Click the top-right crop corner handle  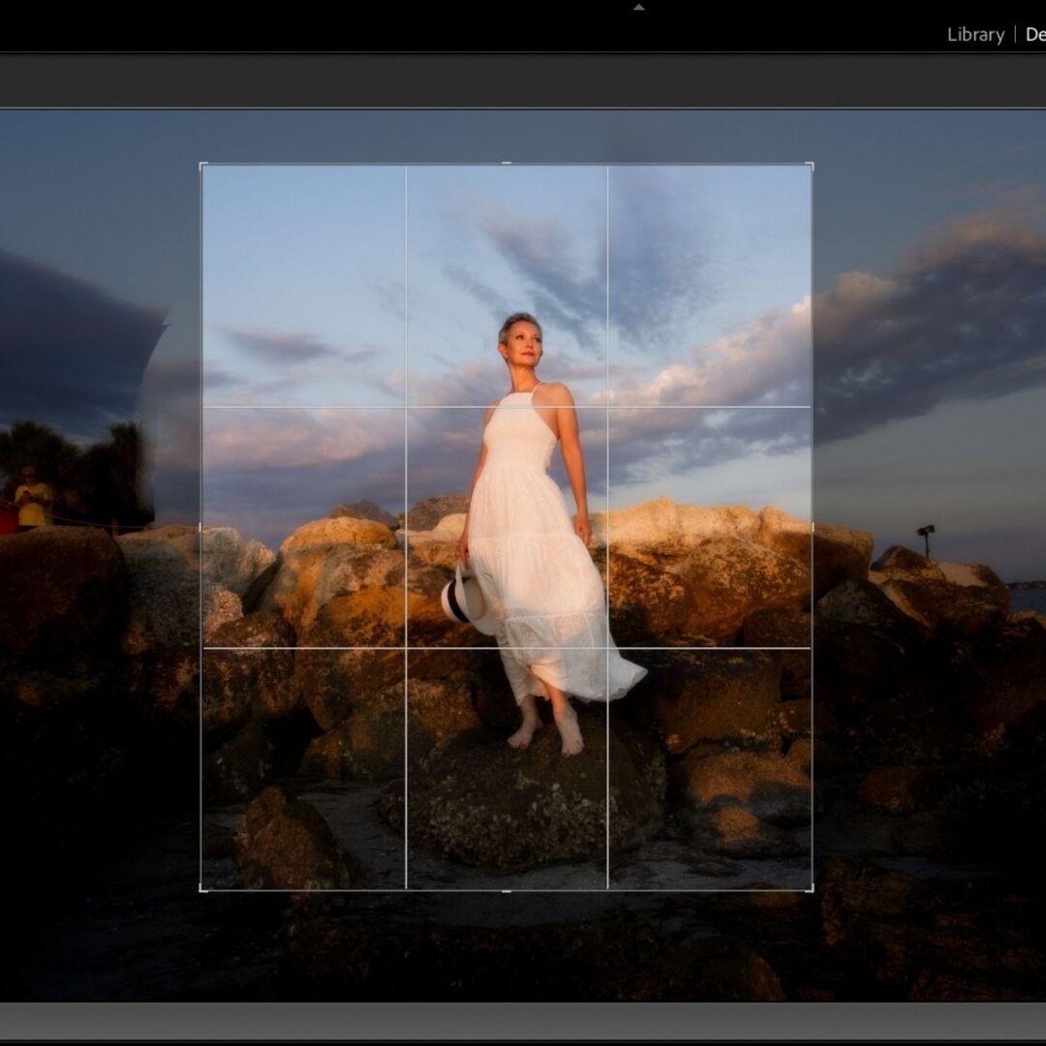[x=810, y=166]
